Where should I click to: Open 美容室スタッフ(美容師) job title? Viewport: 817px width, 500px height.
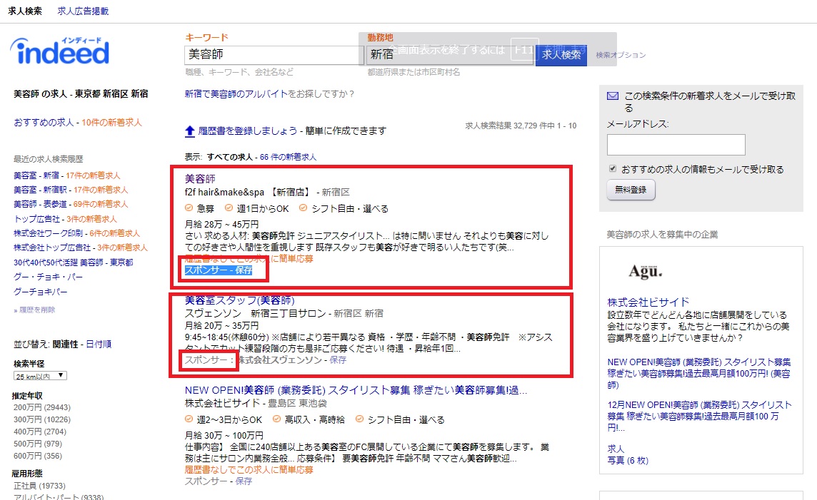tap(240, 300)
